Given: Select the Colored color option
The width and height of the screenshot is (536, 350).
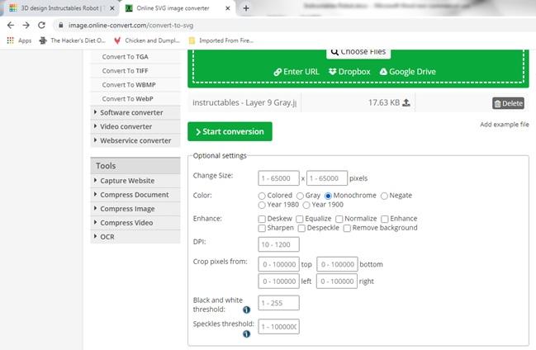Looking at the screenshot, I should [262, 196].
